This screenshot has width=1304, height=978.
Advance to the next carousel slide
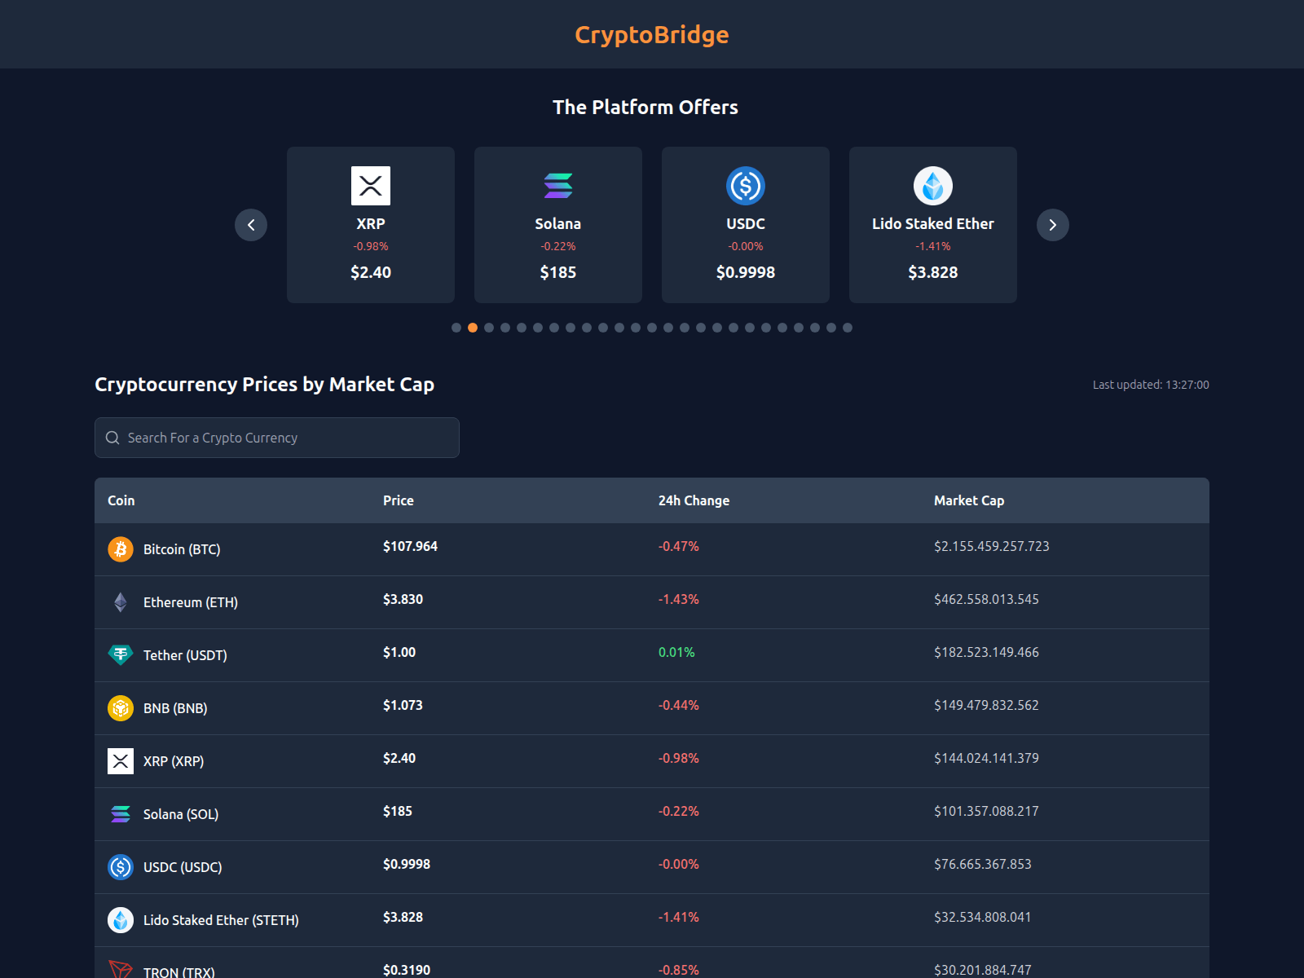(x=1053, y=225)
